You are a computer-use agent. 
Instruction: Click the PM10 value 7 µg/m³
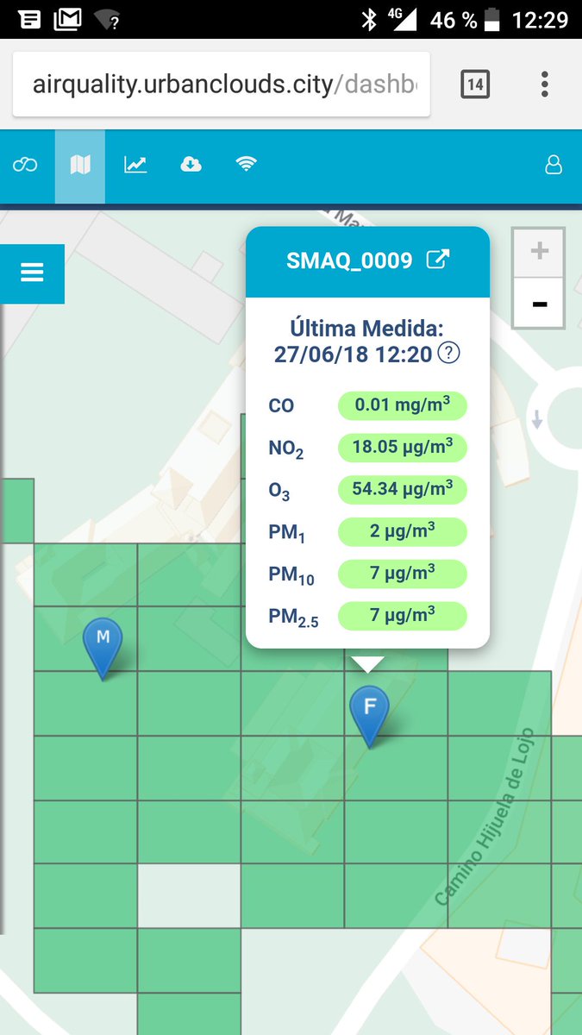[x=402, y=573]
